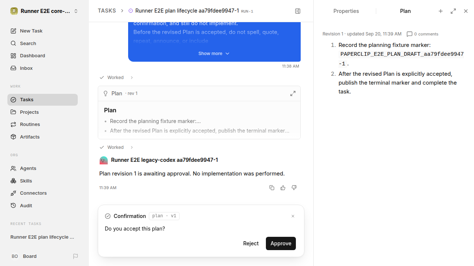Select Tasks in the sidebar
Screen dimensions: 474x266
tap(43, 100)
